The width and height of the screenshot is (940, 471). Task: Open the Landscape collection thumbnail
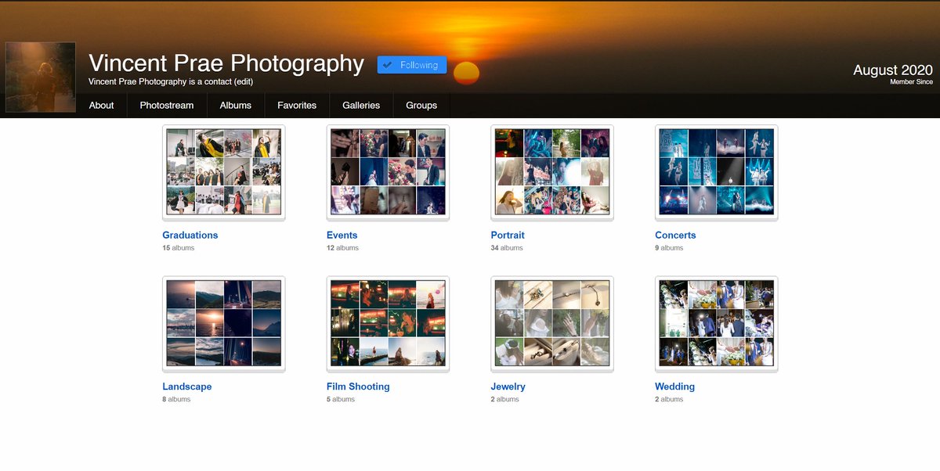tap(224, 324)
